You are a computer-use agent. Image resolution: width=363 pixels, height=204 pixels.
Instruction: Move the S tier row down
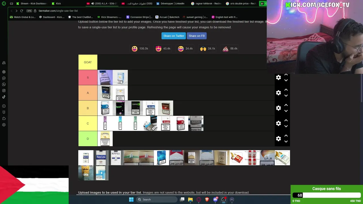[x=286, y=80]
